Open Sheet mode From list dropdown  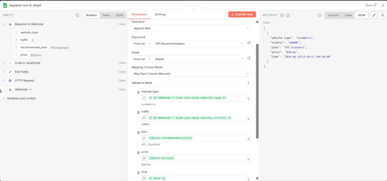click(142, 59)
